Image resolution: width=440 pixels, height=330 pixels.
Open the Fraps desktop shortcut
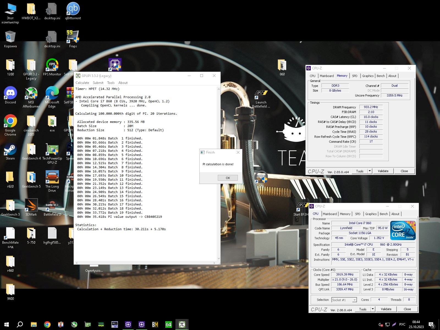click(x=73, y=39)
